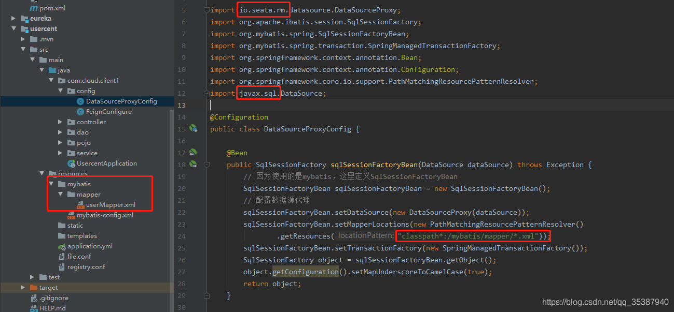This screenshot has width=674, height=312.
Task: Click the usercent module folder icon
Action: pos(24,29)
